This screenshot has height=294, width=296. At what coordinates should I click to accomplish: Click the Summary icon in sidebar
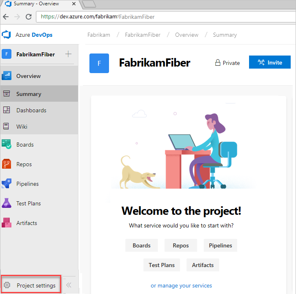coord(7,94)
